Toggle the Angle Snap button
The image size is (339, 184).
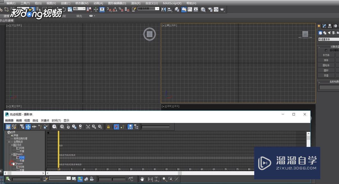[x=115, y=9]
